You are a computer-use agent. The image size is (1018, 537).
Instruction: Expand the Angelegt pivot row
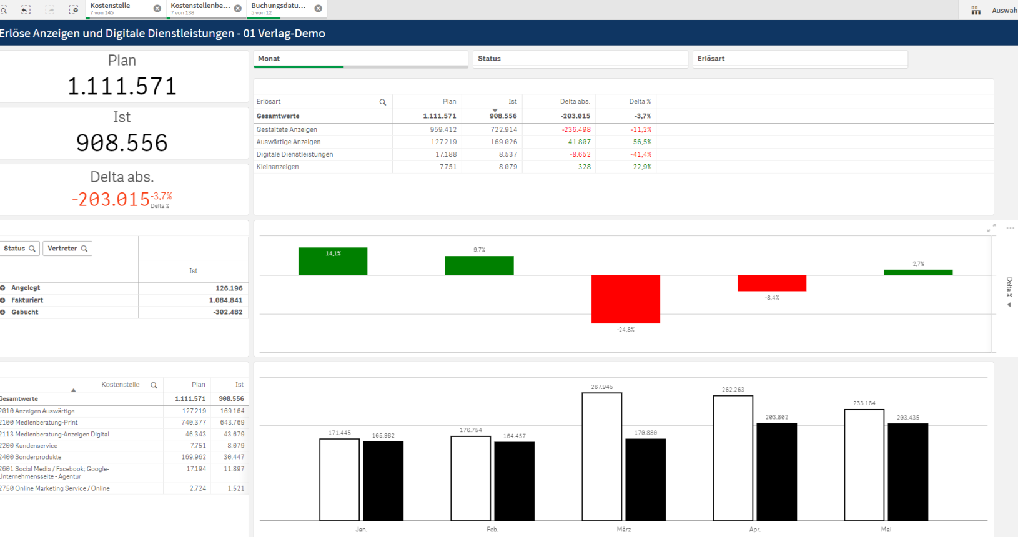point(3,288)
